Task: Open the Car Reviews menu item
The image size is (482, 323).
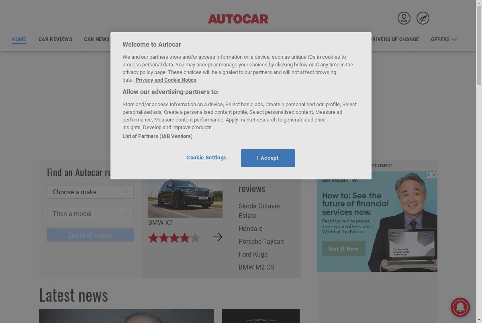Action: coord(55,39)
